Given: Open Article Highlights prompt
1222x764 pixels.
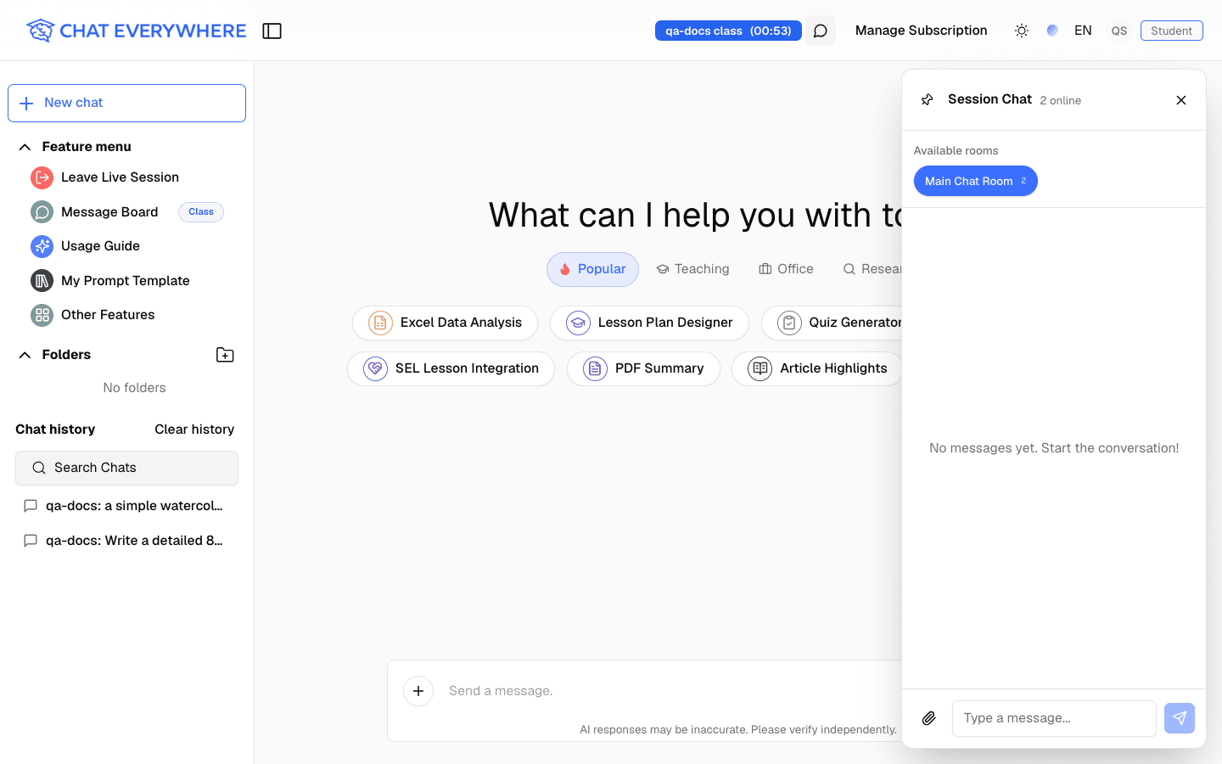Looking at the screenshot, I should click(817, 368).
